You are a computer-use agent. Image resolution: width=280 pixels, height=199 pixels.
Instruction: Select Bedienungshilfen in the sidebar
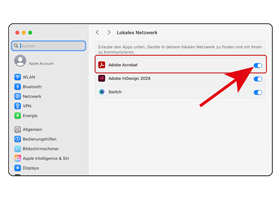39,139
